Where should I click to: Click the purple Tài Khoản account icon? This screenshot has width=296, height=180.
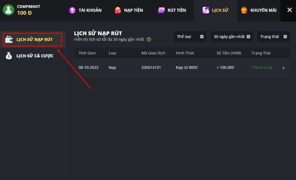72,10
